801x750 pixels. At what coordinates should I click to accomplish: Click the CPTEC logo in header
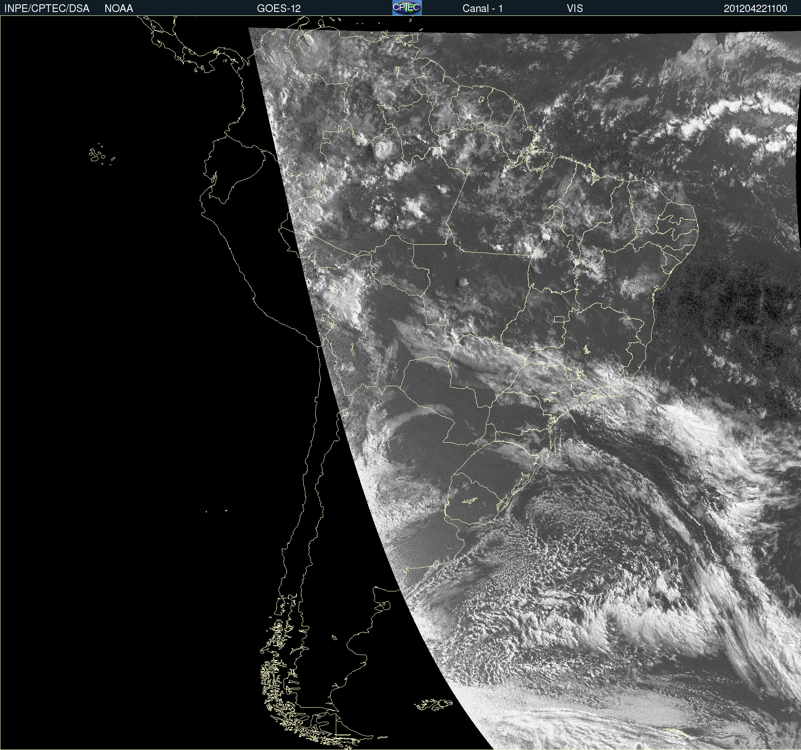pyautogui.click(x=407, y=8)
